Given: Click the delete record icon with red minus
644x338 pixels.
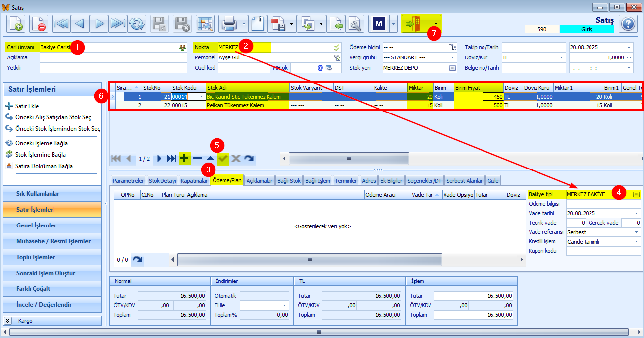Looking at the screenshot, I should 39,24.
